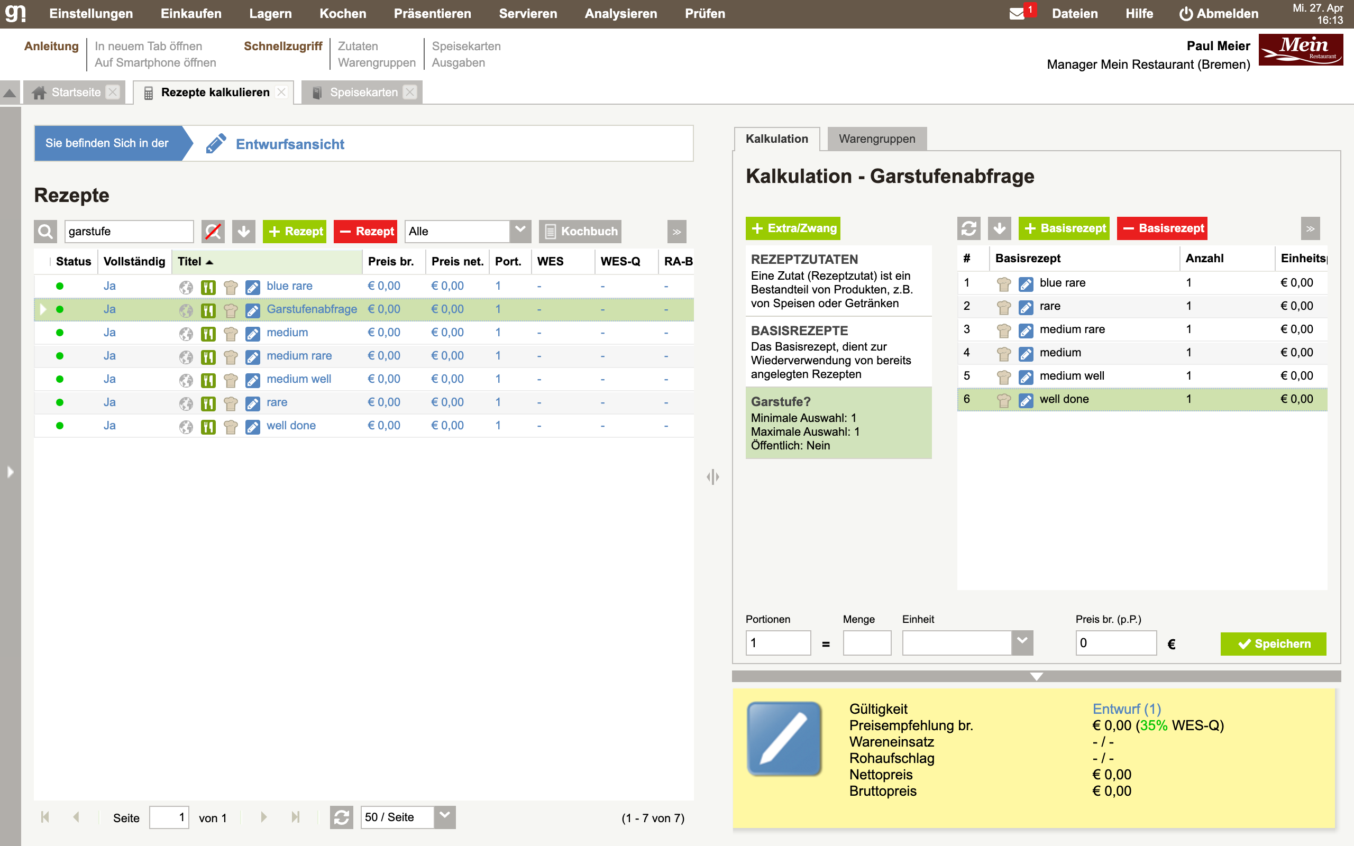
Task: Click the Preis br. (p.P.) input field
Action: pyautogui.click(x=1115, y=642)
